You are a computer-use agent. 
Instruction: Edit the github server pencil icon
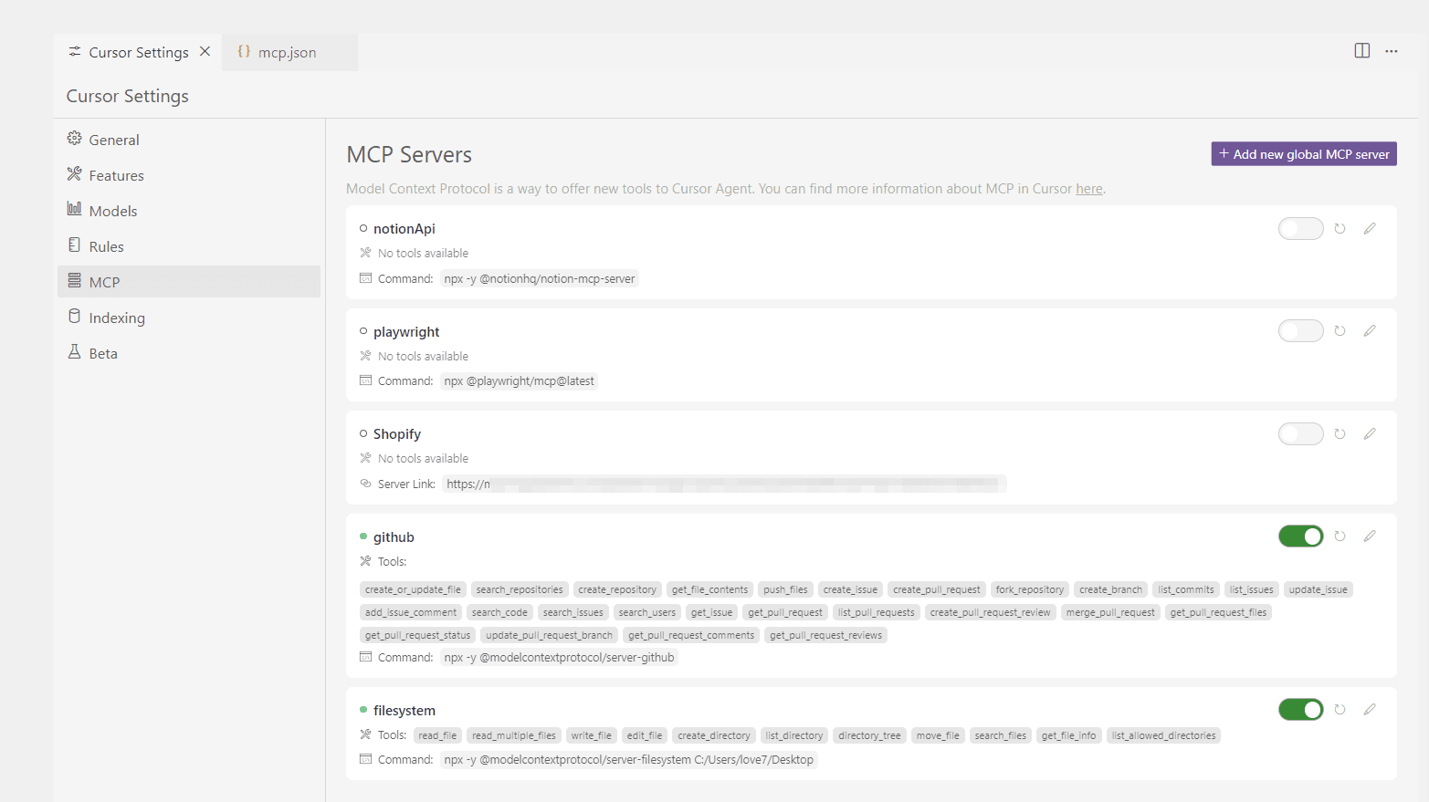point(1370,536)
